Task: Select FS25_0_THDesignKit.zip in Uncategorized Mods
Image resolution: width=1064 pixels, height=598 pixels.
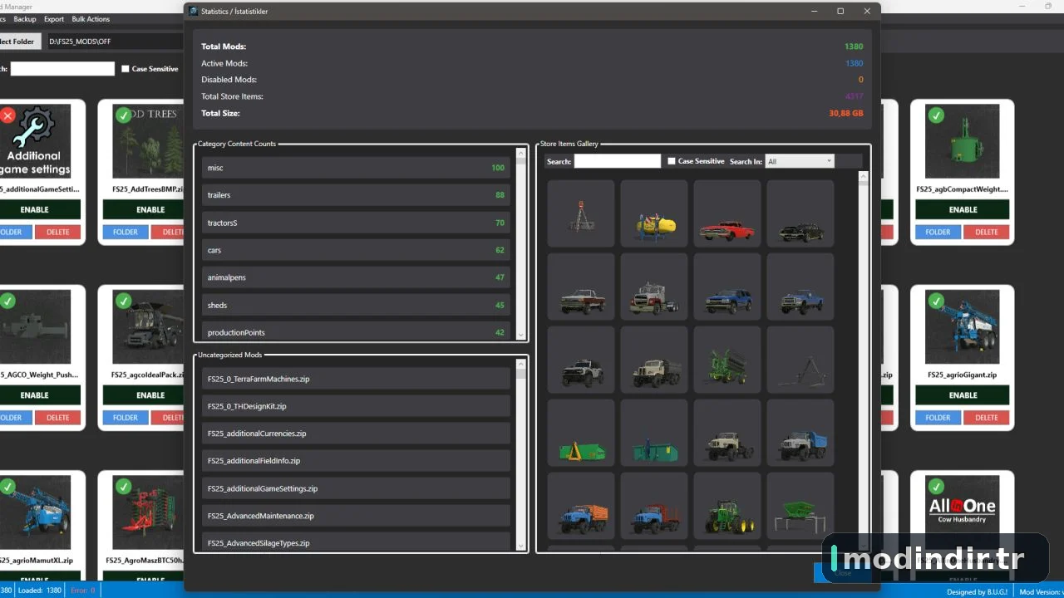Action: [356, 406]
